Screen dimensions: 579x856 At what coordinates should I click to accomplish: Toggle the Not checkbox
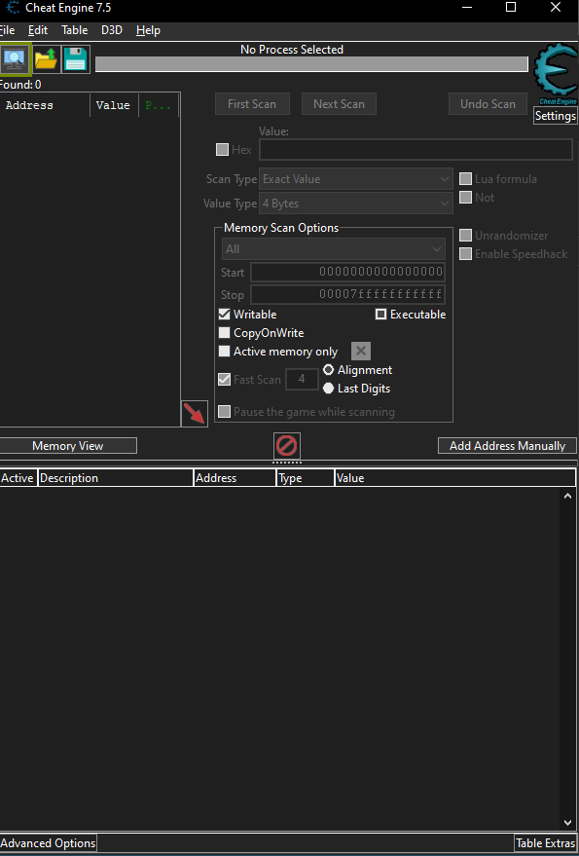(x=465, y=197)
